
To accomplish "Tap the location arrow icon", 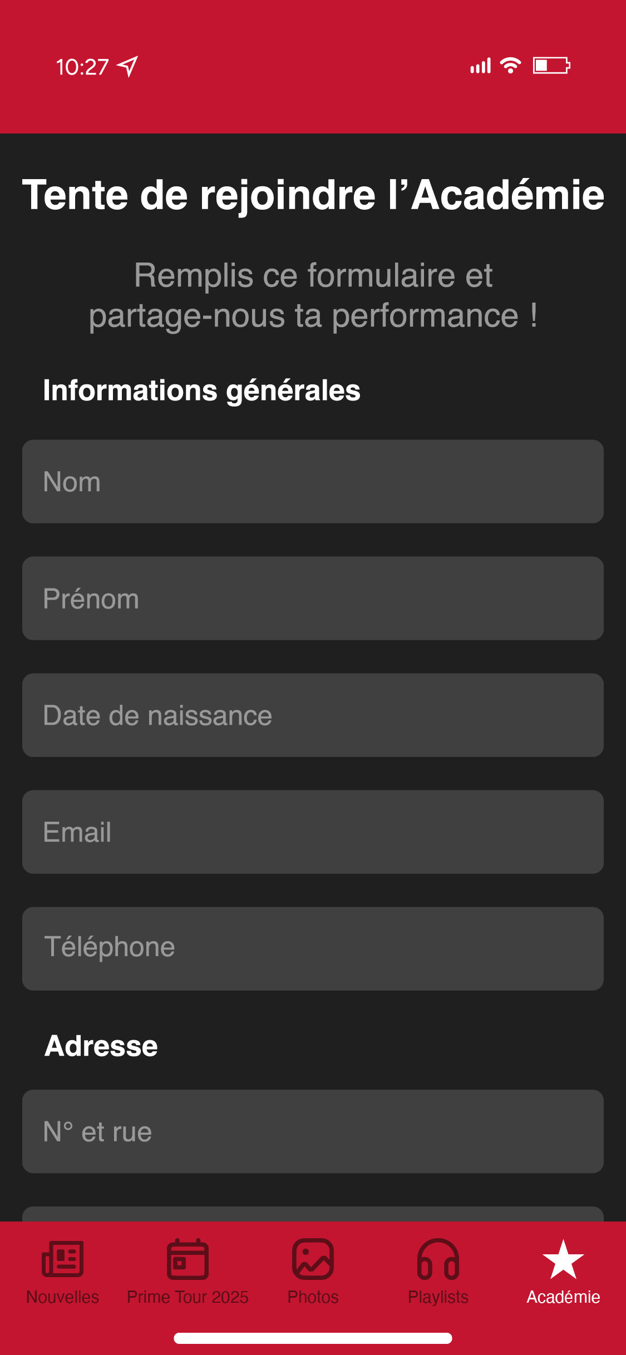I will click(x=127, y=67).
